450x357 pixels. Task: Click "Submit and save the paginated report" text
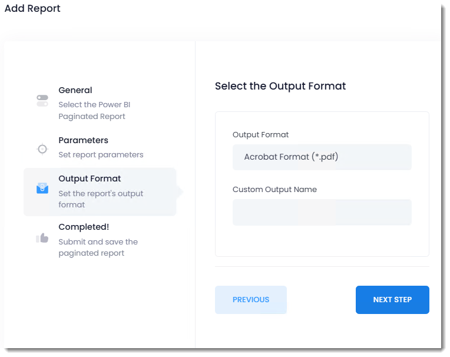98,247
